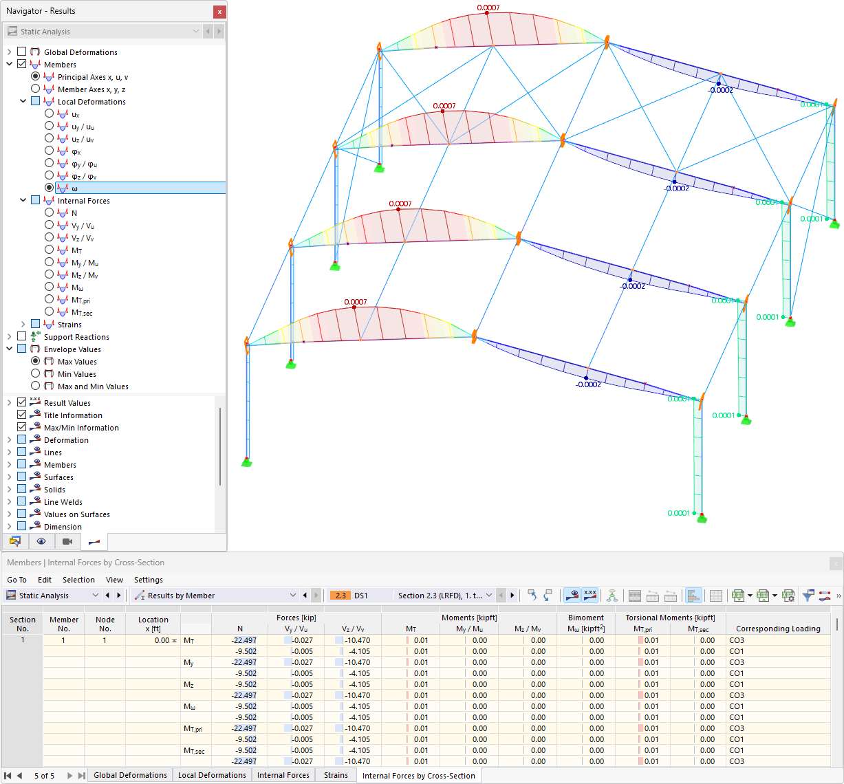Jump to first table tab arrow
The image size is (844, 784).
8,776
